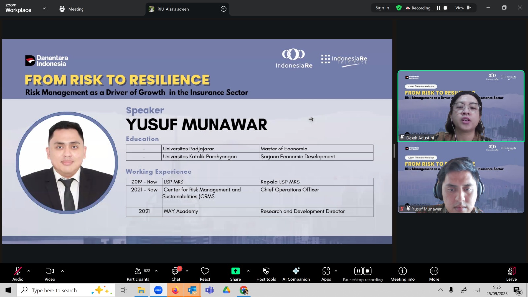Click the Sign in button

pyautogui.click(x=382, y=8)
